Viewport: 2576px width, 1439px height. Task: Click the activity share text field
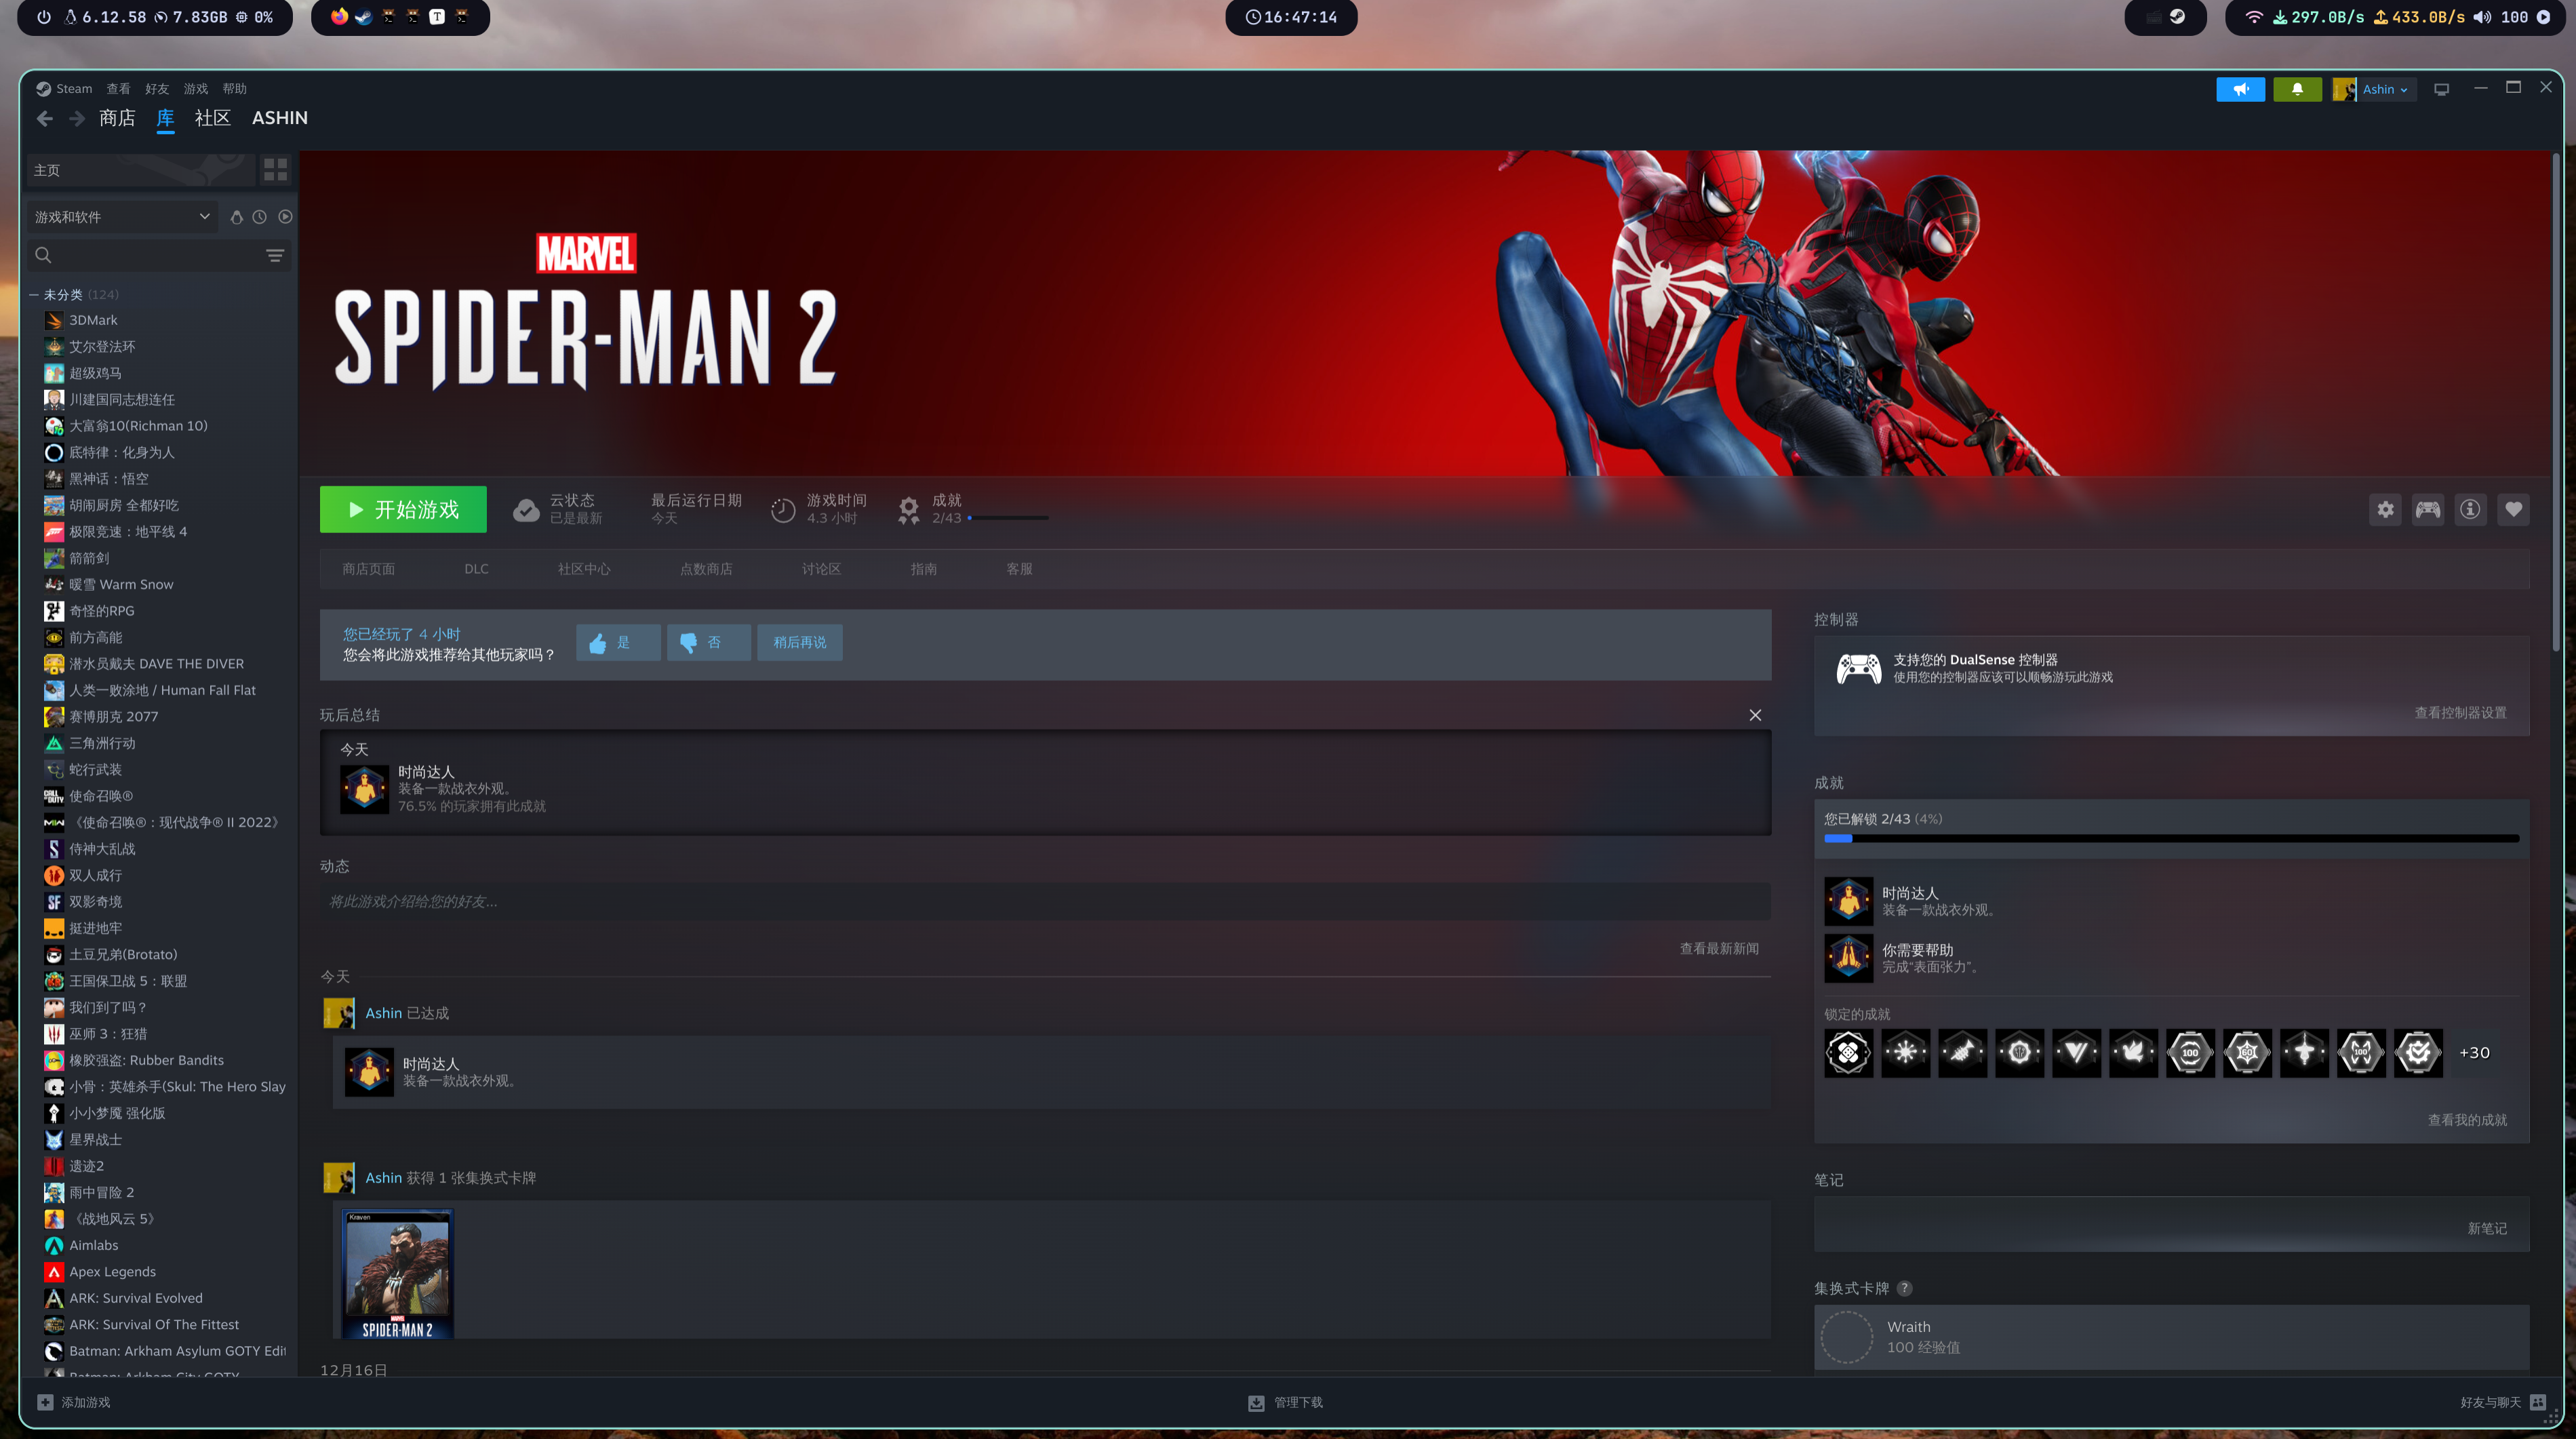click(x=1045, y=902)
